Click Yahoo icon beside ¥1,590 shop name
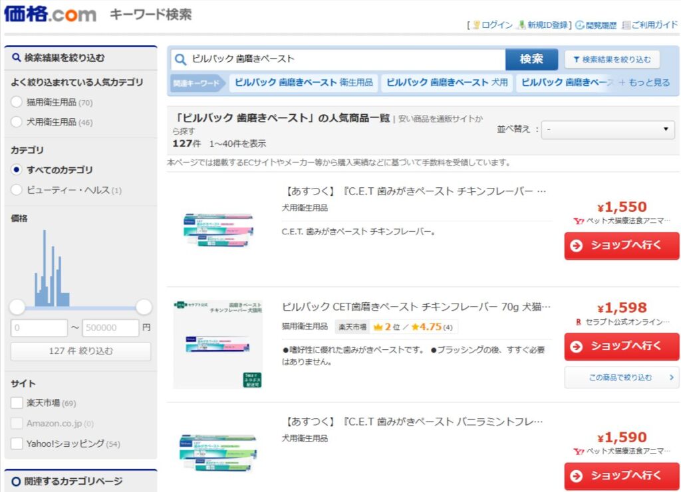Image resolution: width=681 pixels, height=492 pixels. point(579,451)
